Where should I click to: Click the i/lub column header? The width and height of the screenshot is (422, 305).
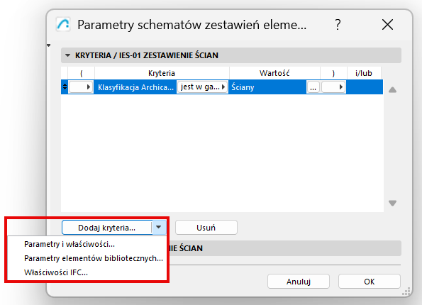click(364, 73)
